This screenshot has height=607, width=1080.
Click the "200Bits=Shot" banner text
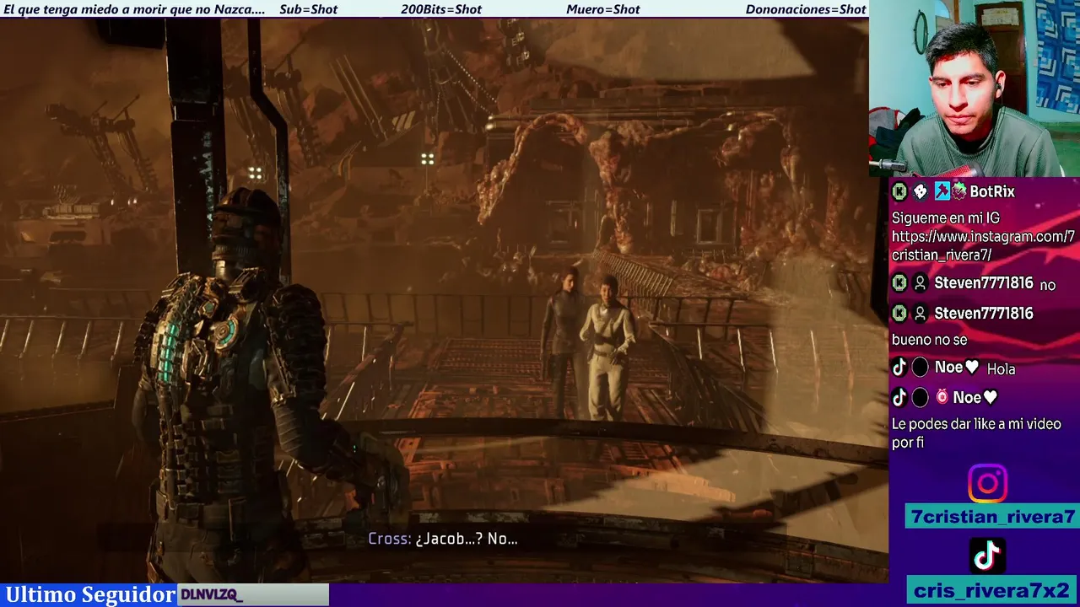tap(441, 9)
